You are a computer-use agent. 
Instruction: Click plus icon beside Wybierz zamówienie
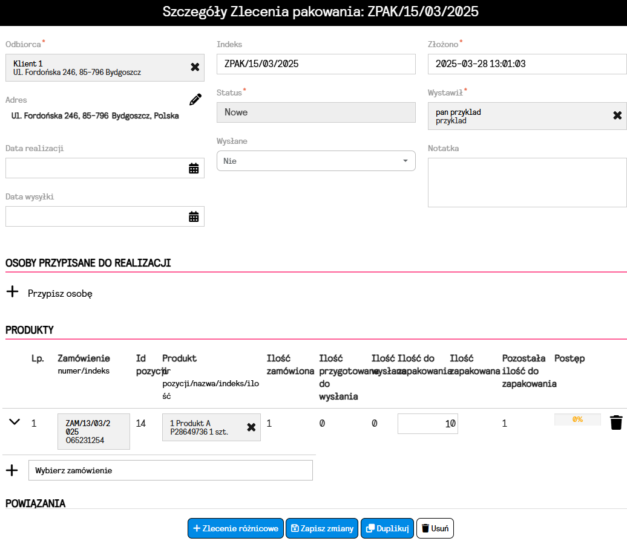point(12,470)
